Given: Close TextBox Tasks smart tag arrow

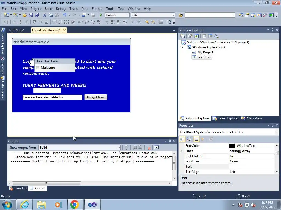Looking at the screenshot, I should 33,59.
